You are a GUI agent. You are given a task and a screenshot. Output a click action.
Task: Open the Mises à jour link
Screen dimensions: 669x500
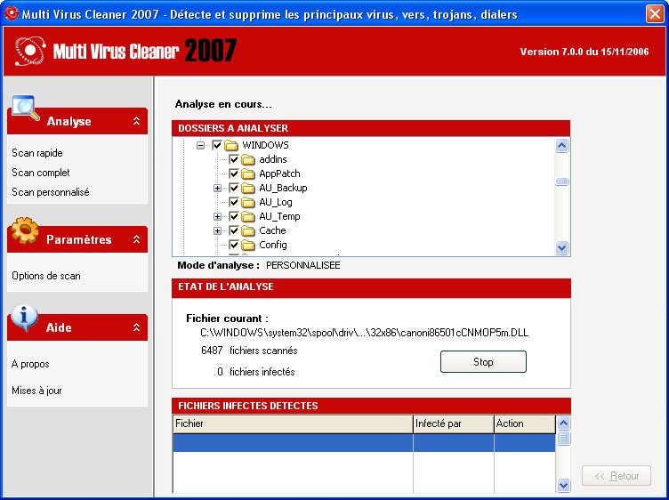[x=36, y=391]
